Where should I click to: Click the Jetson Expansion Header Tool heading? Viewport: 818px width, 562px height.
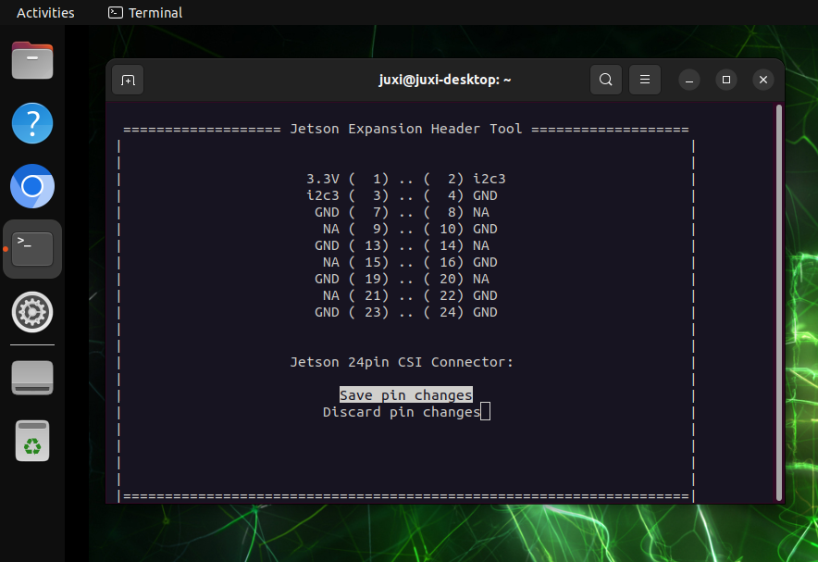click(x=406, y=129)
